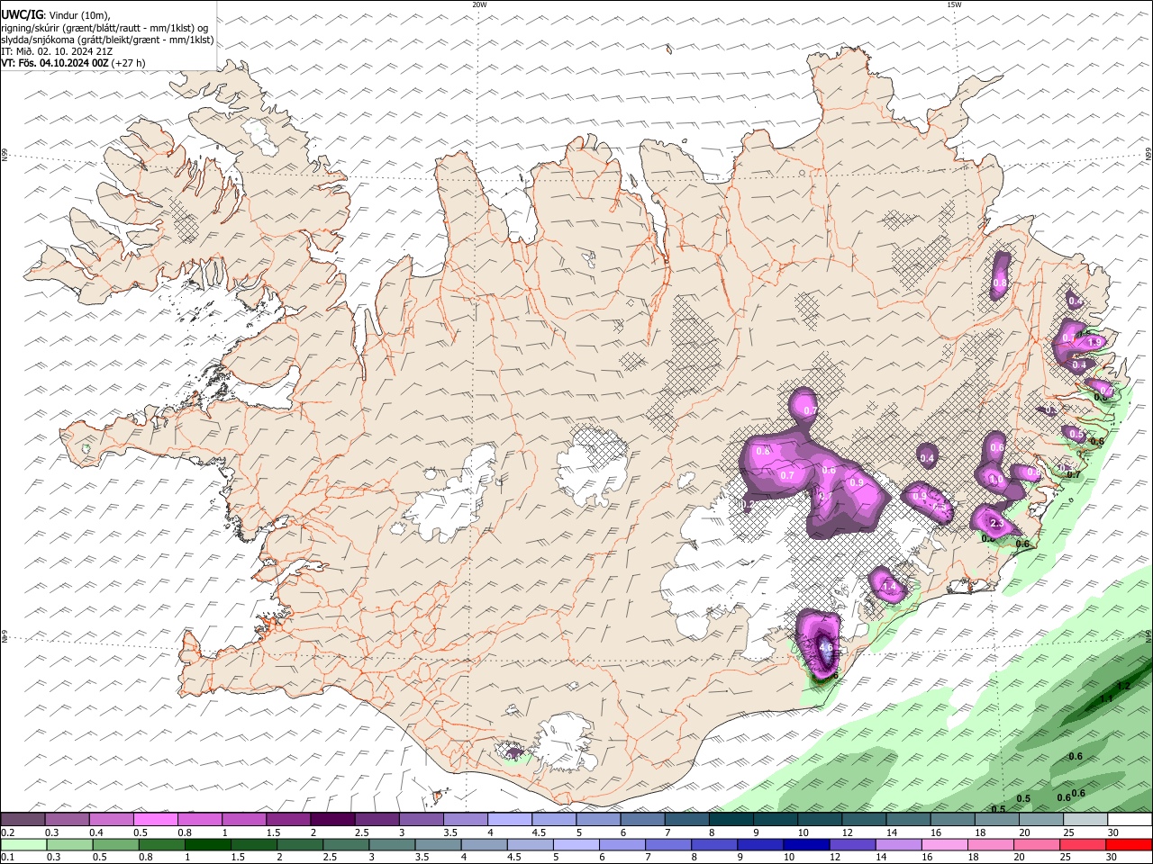Click the upper legend swatch between 0.2 and 0.3
The width and height of the screenshot is (1153, 864).
click(x=23, y=819)
